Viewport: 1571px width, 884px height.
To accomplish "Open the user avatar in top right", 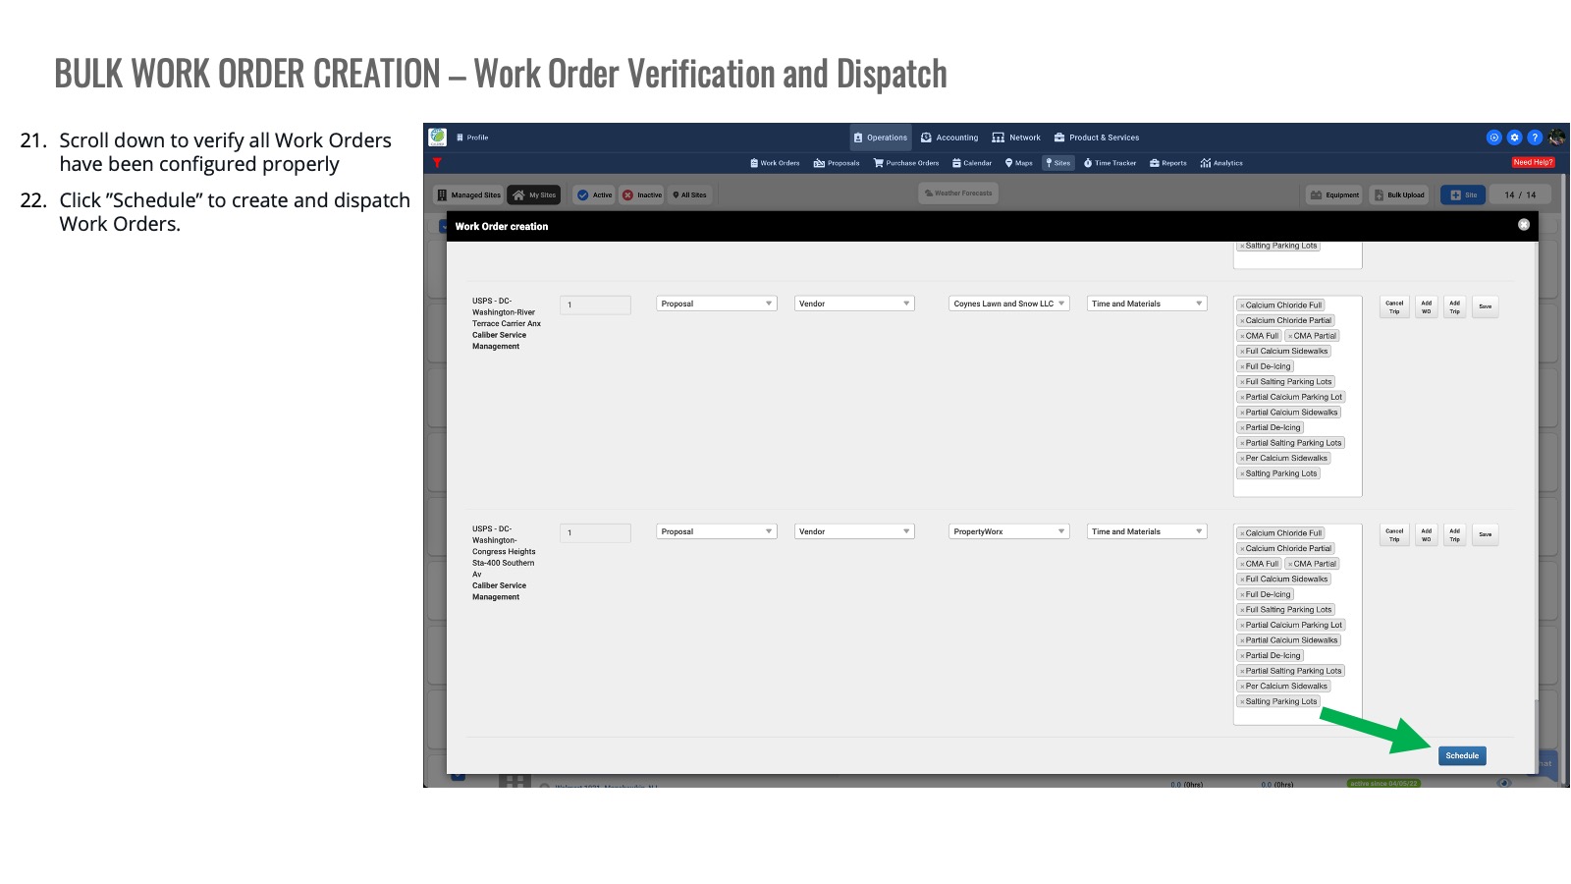I will (x=1556, y=138).
